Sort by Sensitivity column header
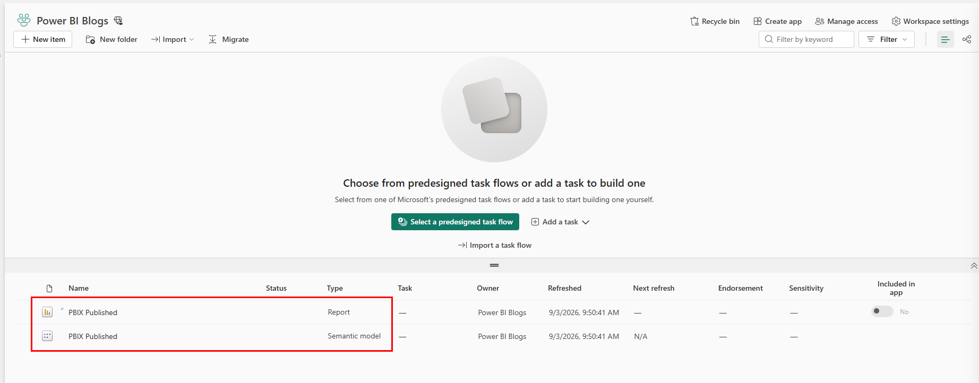The width and height of the screenshot is (979, 383). pos(806,288)
